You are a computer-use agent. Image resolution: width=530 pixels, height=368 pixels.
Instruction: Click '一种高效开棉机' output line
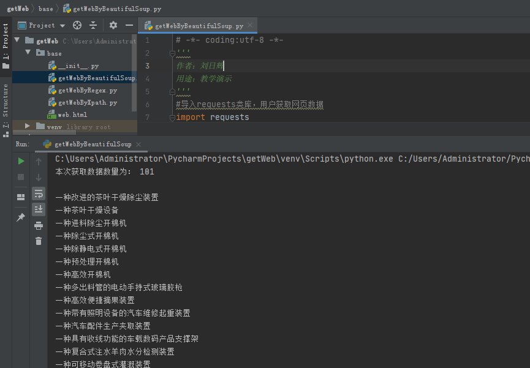point(83,274)
